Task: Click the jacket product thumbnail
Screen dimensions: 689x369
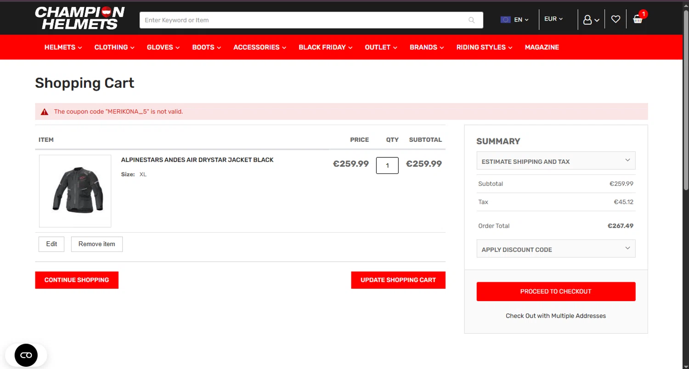Action: [75, 191]
